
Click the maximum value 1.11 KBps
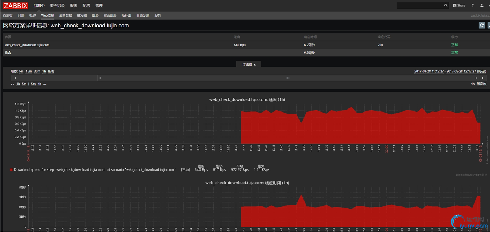pos(261,170)
